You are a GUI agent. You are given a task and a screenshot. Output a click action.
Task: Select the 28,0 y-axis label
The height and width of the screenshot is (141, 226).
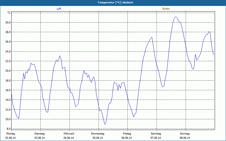(8, 32)
